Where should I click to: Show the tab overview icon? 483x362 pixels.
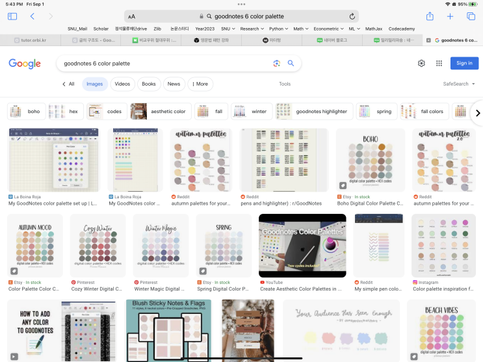click(x=471, y=16)
